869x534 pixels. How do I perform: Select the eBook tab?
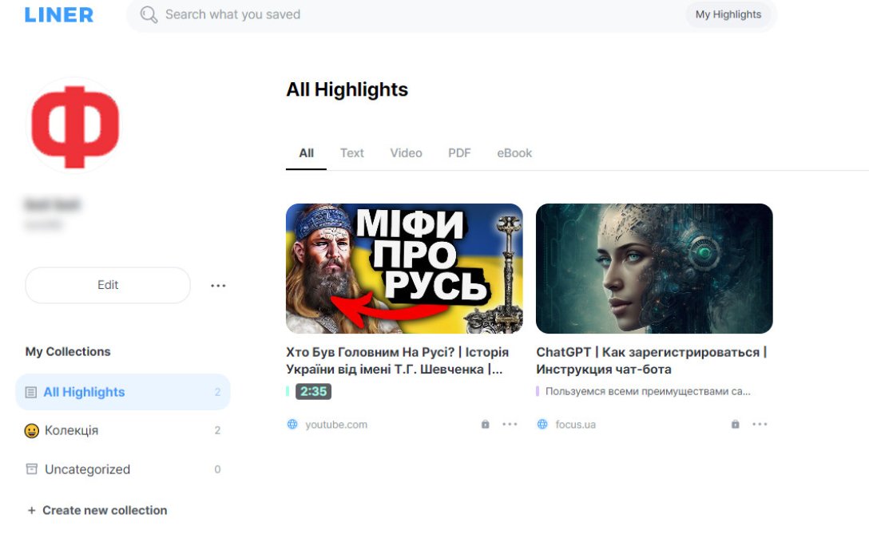click(514, 153)
